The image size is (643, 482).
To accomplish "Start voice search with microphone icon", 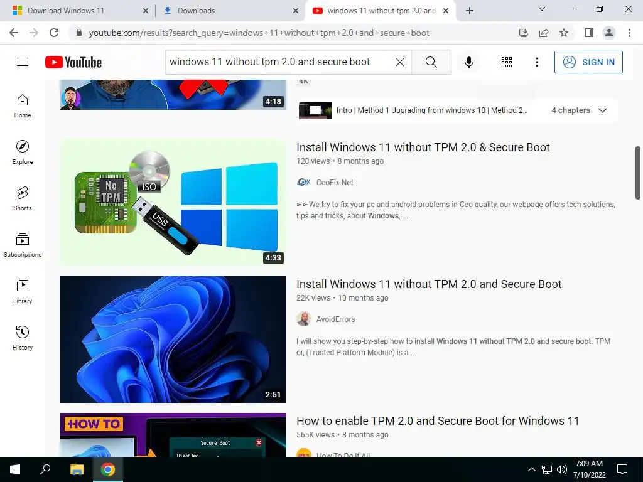I will tap(468, 62).
